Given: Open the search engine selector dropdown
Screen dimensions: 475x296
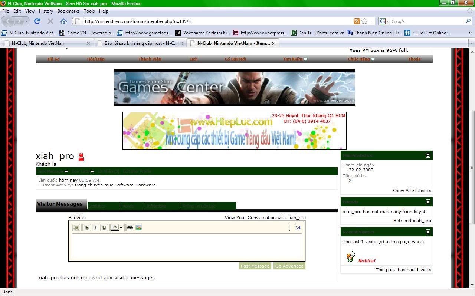Looking at the screenshot, I should tap(384, 21).
